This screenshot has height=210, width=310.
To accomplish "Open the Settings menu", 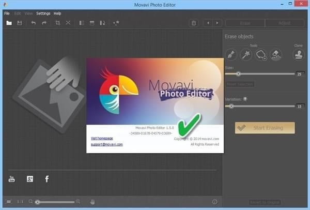I will [x=43, y=13].
